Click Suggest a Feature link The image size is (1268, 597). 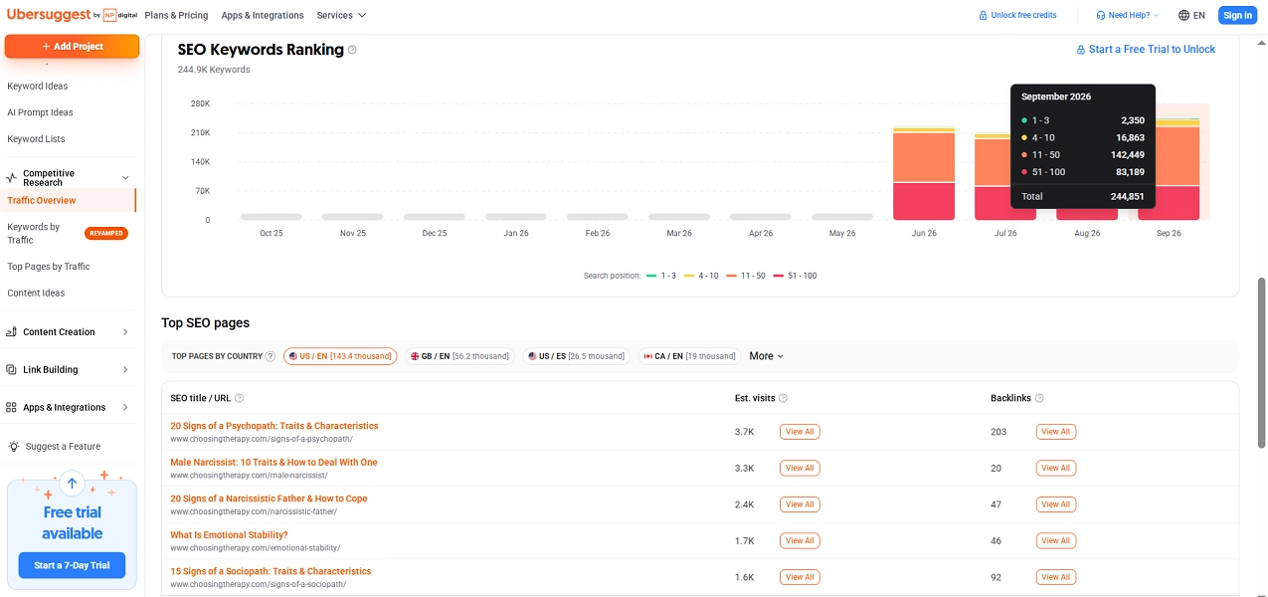(62, 447)
